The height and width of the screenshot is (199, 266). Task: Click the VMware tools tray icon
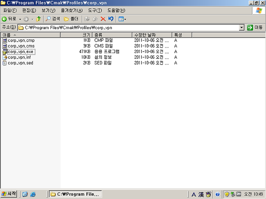(239, 194)
